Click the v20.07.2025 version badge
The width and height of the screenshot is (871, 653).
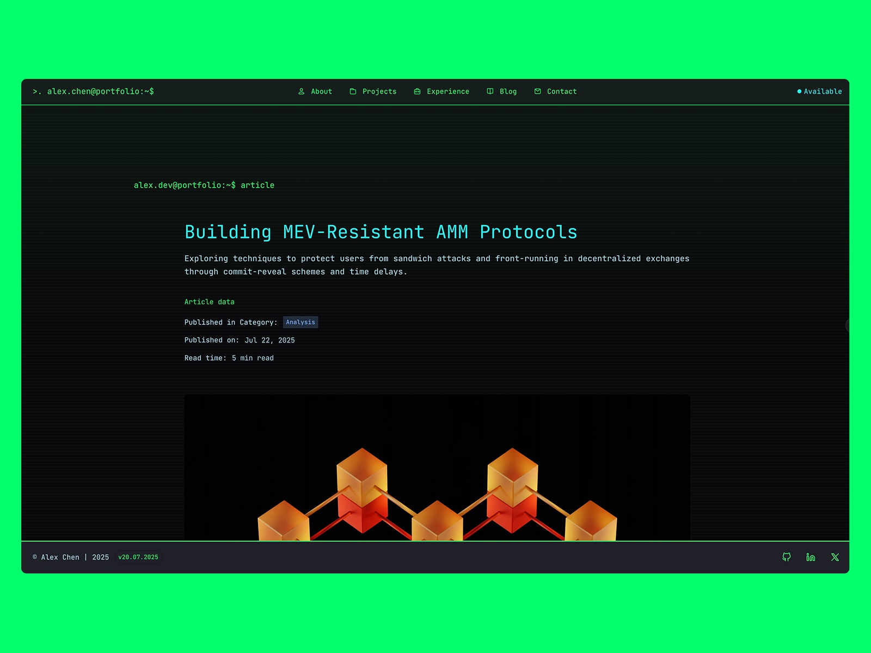coord(138,557)
